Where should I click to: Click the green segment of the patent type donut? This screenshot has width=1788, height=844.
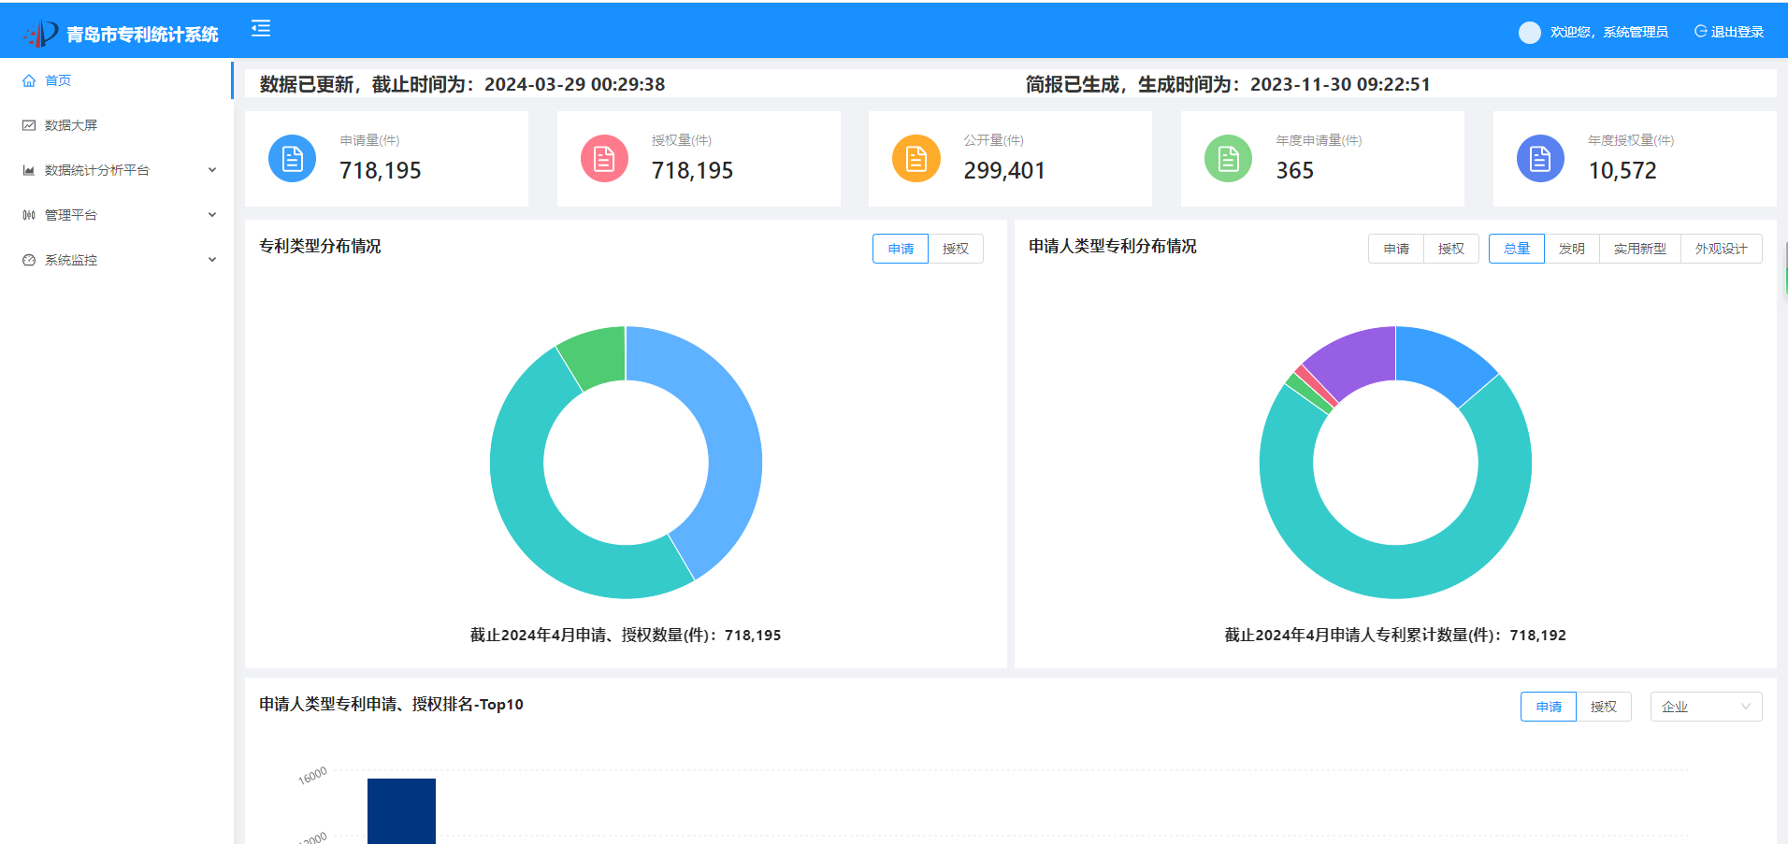[x=595, y=357]
